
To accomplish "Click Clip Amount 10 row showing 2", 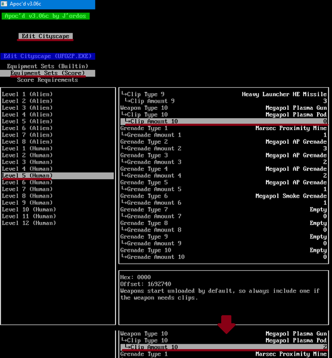I will pyautogui.click(x=224, y=347).
